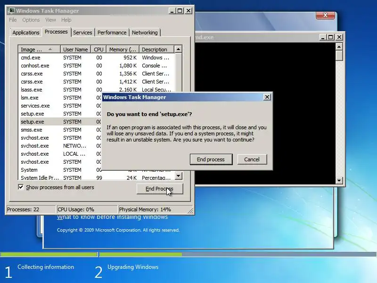377x283 pixels.
Task: Select the System Idle Process row
Action: [x=96, y=178]
